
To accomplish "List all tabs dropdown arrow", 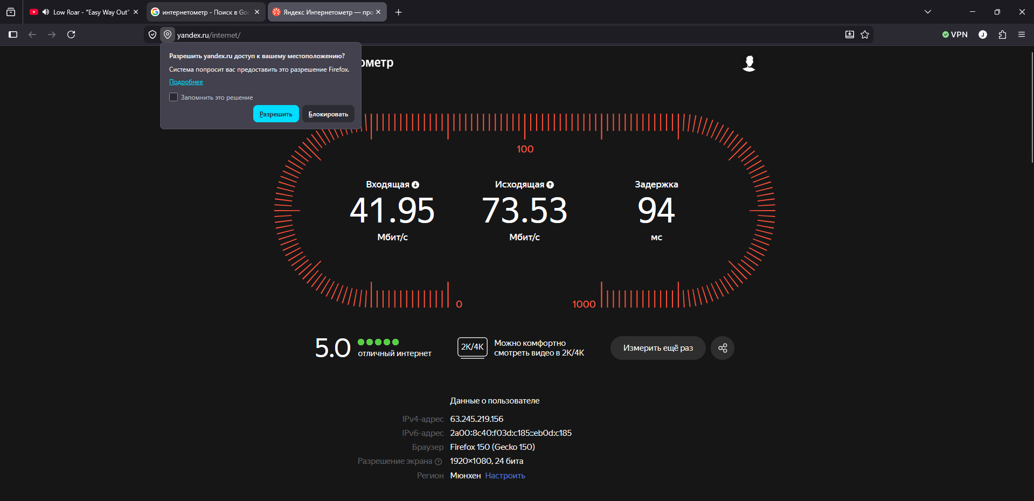I will (x=928, y=12).
